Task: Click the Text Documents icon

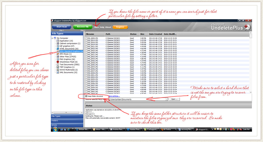Action: [x=58, y=65]
